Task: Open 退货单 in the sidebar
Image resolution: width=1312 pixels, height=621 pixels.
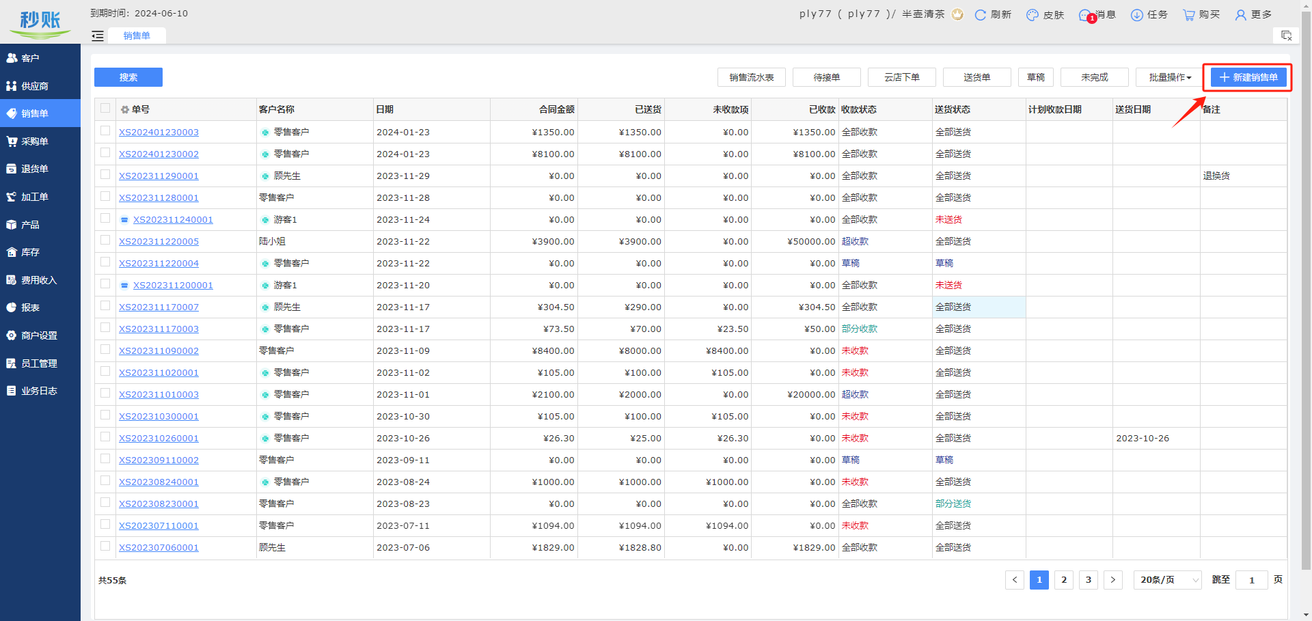Action: [x=40, y=169]
